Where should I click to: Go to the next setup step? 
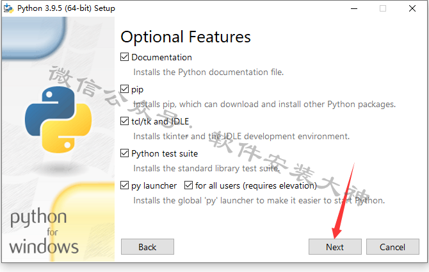335,247
